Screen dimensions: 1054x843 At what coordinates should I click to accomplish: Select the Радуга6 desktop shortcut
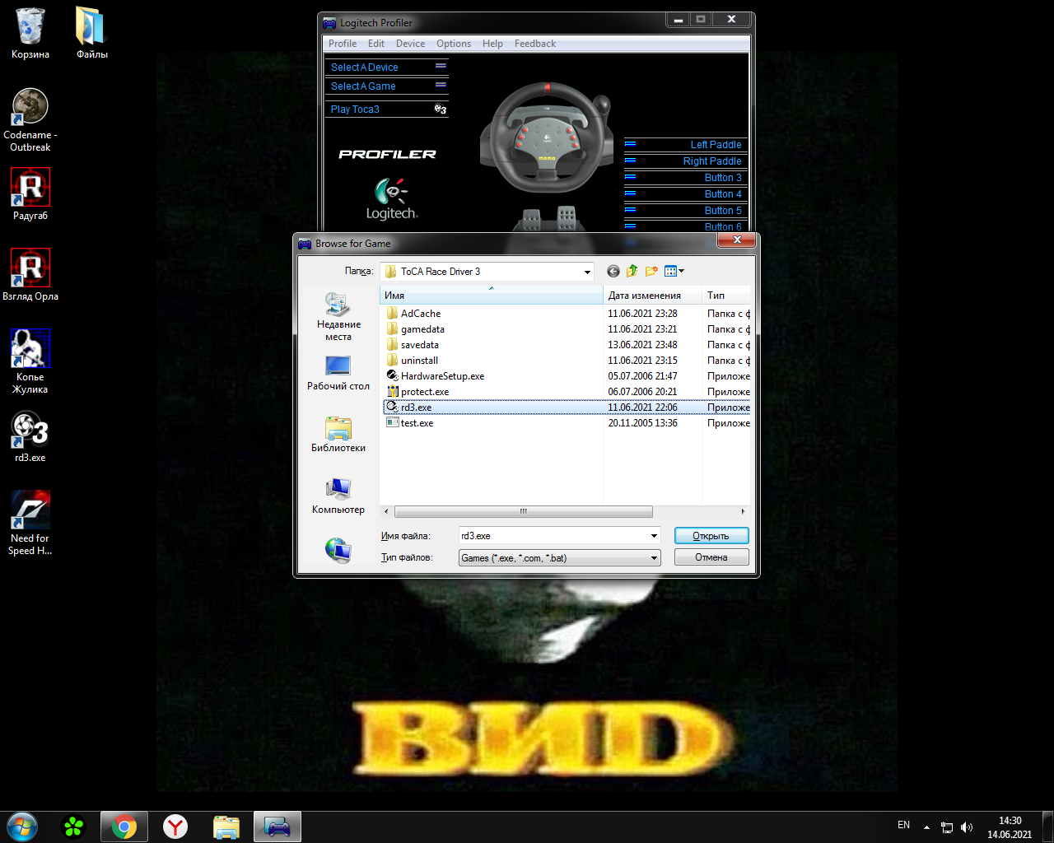tap(30, 195)
